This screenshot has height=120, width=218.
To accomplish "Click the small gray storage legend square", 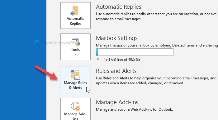I will point(98,59).
